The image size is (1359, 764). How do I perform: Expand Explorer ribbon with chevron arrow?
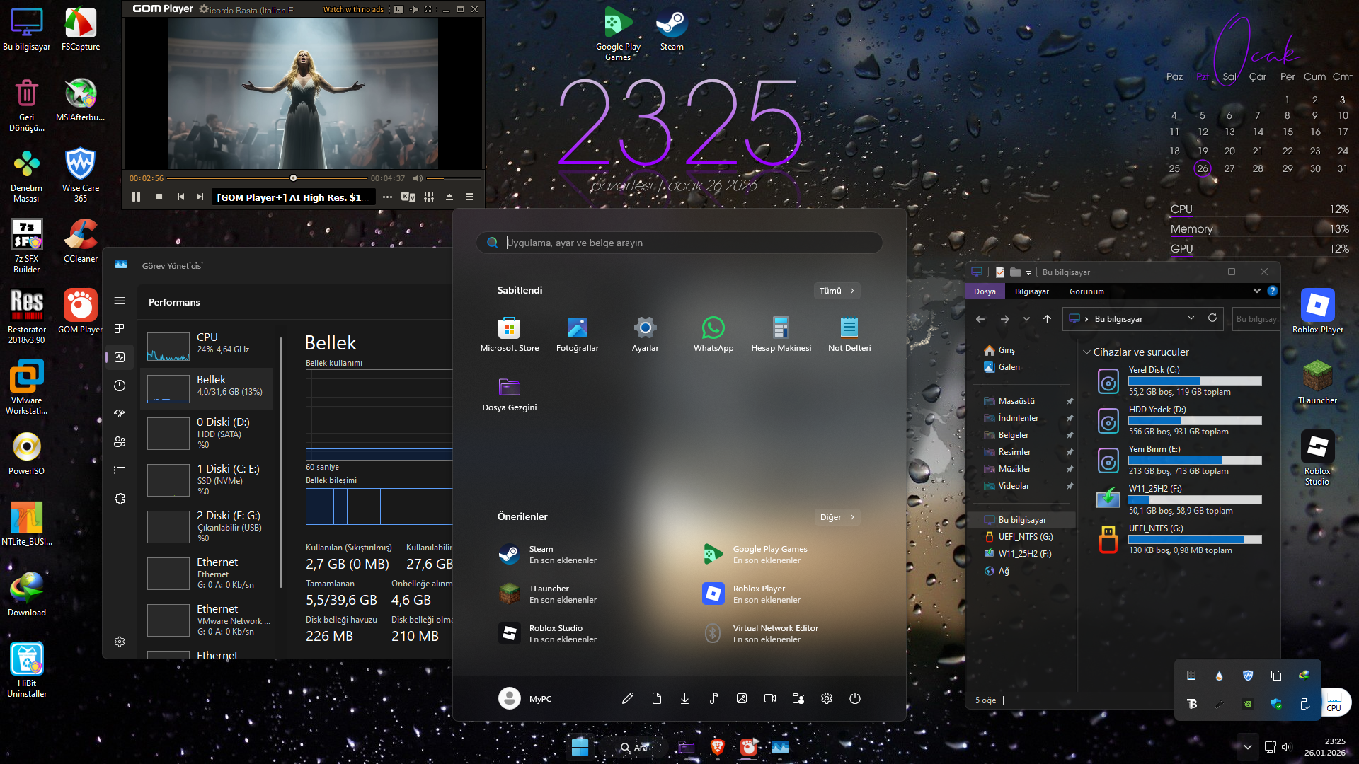1256,291
